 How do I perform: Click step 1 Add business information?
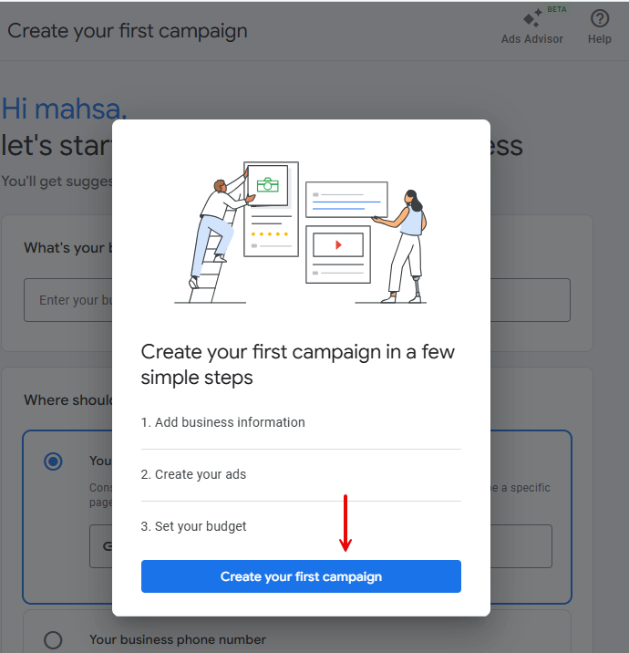pyautogui.click(x=222, y=422)
